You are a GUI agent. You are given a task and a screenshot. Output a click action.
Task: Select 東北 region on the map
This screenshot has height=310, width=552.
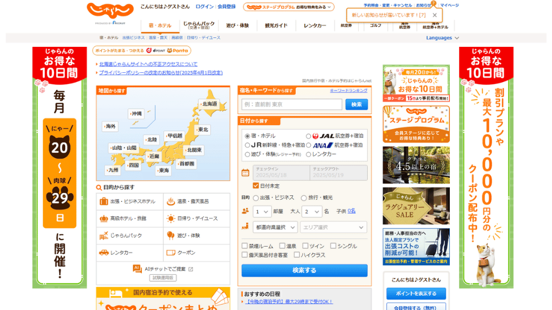pyautogui.click(x=203, y=130)
